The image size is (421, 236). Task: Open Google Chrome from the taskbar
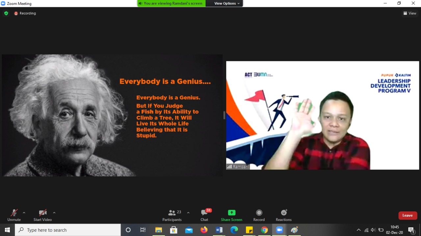tap(264, 230)
